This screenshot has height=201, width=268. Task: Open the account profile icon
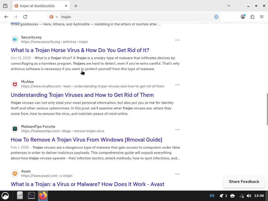click(x=243, y=16)
